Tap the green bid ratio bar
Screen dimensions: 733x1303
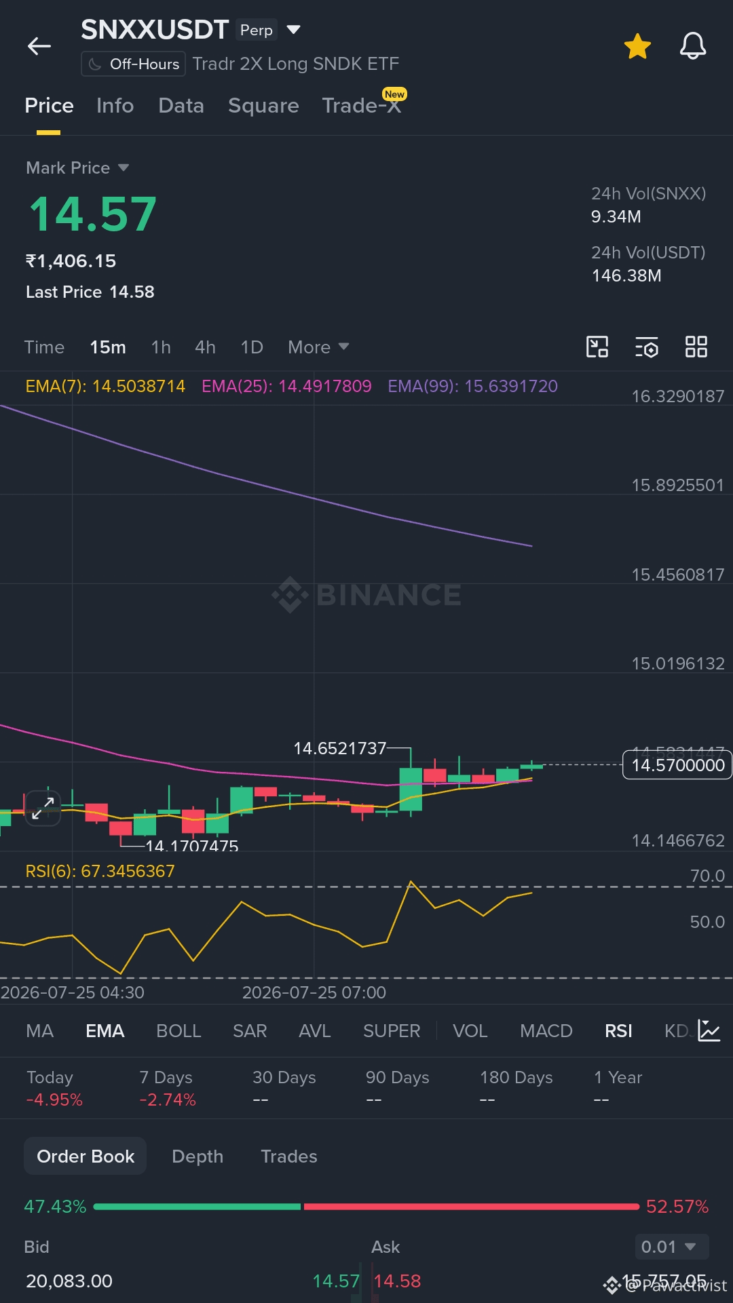(x=197, y=1207)
